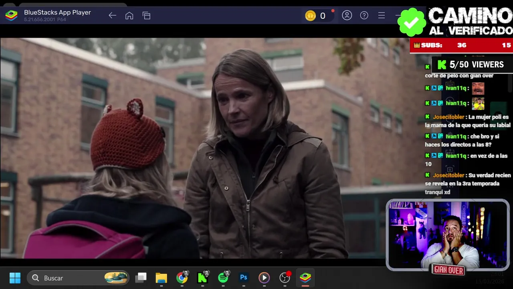Image resolution: width=513 pixels, height=289 pixels.
Task: Open the BlueStacks hamburger menu
Action: point(381,16)
